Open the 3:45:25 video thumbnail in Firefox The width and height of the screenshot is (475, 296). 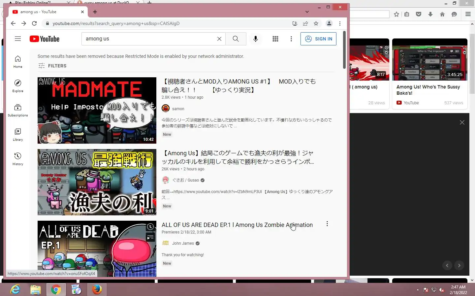click(x=430, y=60)
